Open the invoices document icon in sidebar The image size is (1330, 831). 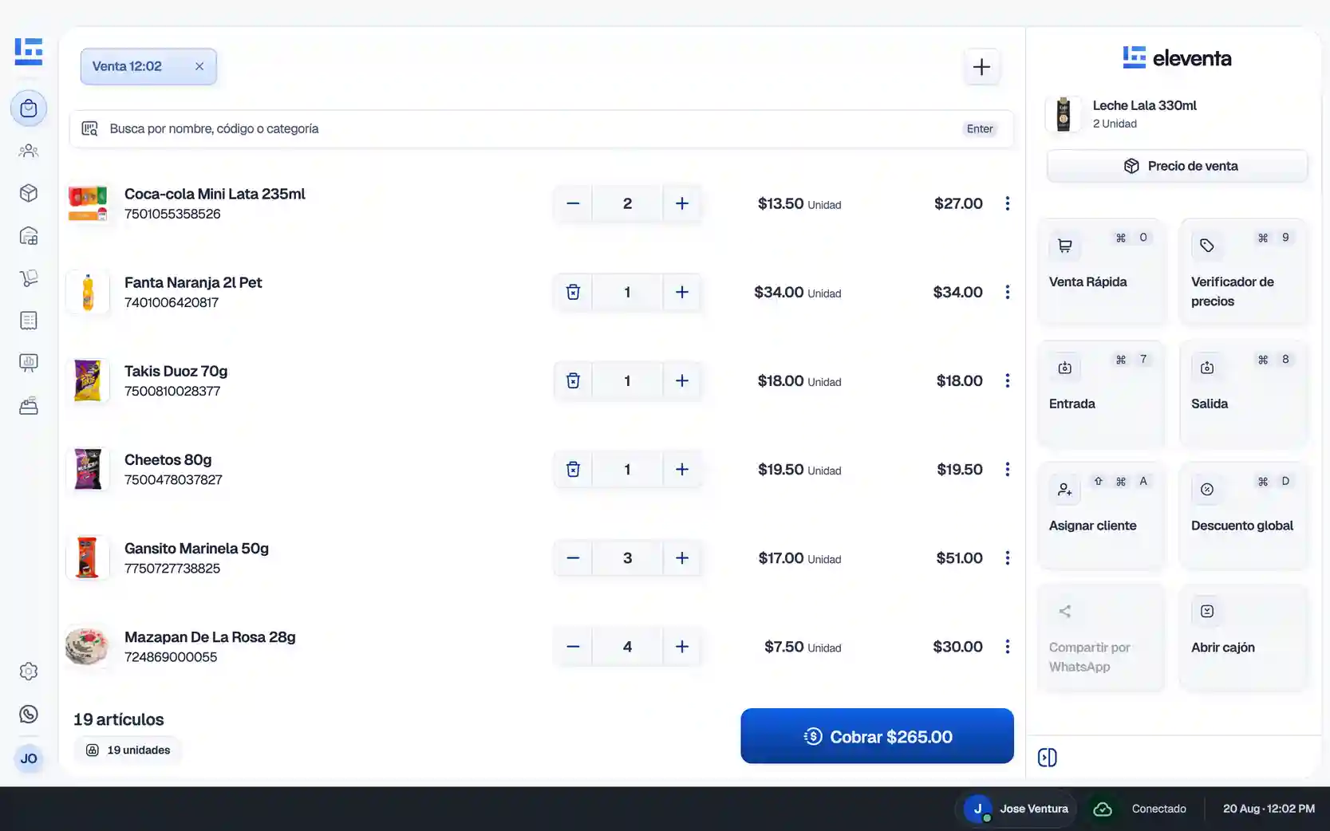(x=29, y=321)
